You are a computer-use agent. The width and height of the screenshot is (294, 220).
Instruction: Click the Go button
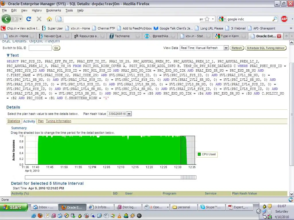click(56, 48)
